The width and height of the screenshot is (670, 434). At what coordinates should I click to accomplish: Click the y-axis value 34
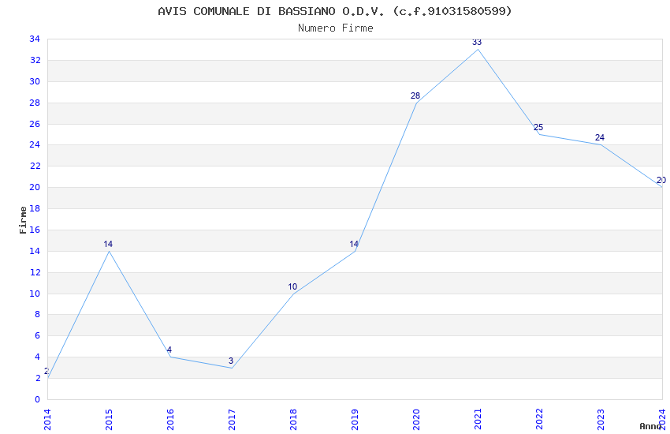point(35,39)
